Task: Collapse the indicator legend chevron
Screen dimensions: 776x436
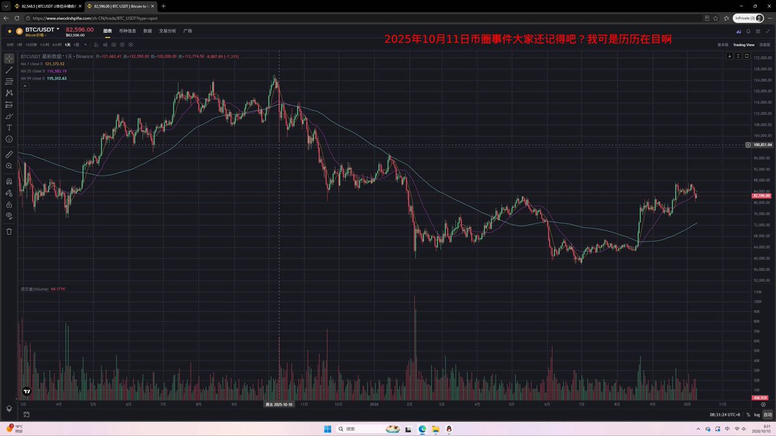Action: pyautogui.click(x=25, y=86)
